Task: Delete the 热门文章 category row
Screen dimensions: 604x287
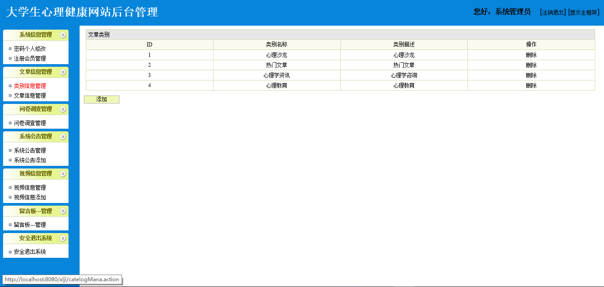Action: point(531,65)
